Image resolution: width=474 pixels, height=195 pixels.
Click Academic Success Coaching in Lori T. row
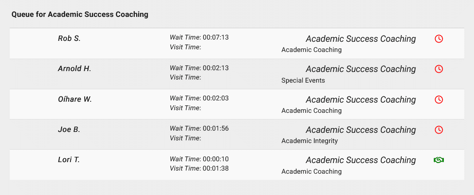(x=360, y=160)
